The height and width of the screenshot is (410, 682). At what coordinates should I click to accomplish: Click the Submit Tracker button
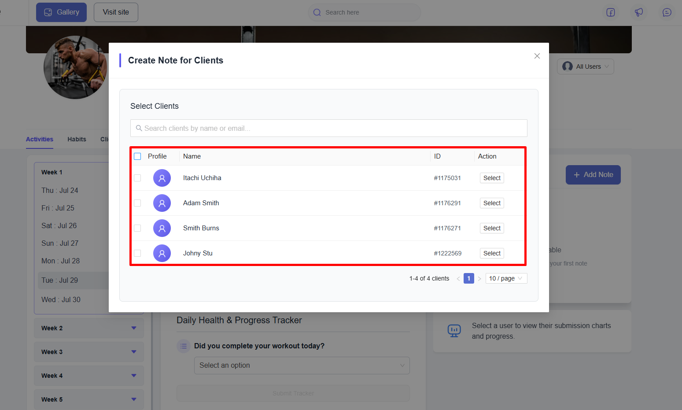click(293, 393)
